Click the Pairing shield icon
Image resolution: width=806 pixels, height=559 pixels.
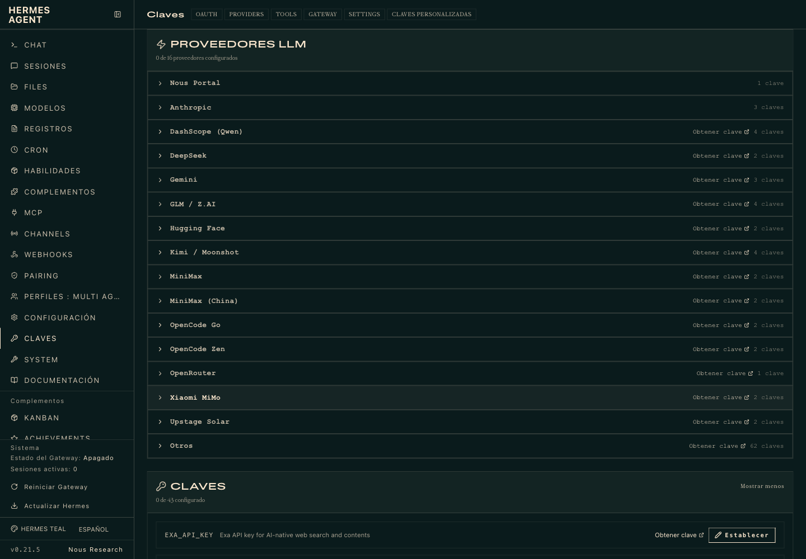tap(15, 276)
